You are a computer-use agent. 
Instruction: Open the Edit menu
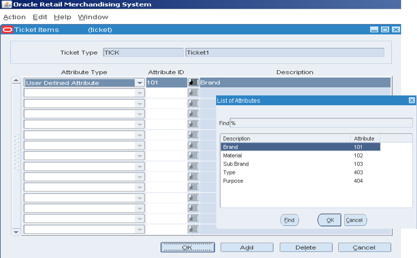40,17
